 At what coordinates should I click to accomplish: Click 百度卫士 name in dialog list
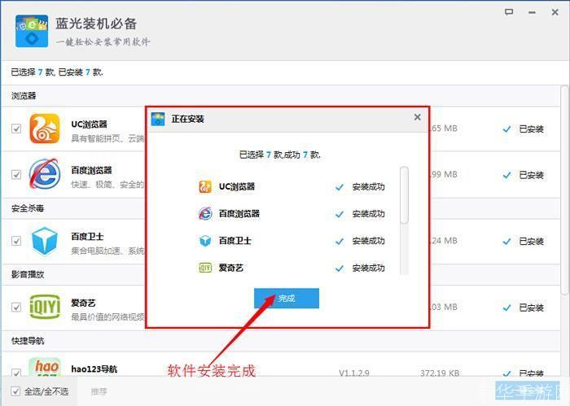[x=235, y=241]
